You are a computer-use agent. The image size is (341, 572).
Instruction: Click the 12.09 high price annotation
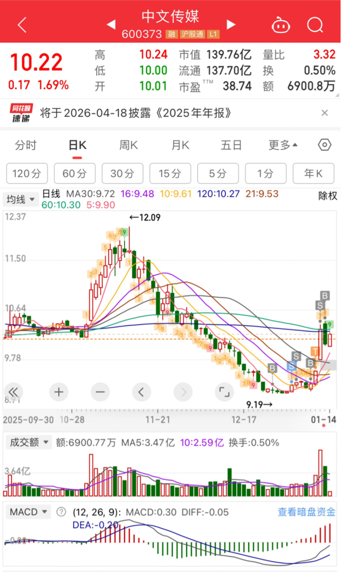(x=145, y=217)
